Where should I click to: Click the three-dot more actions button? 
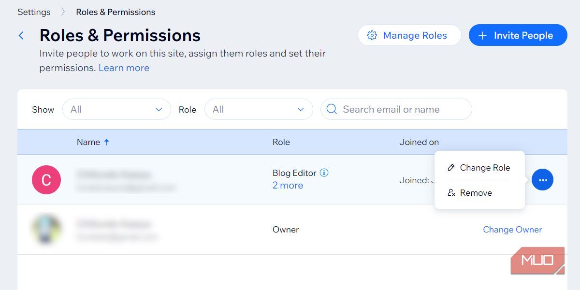542,180
